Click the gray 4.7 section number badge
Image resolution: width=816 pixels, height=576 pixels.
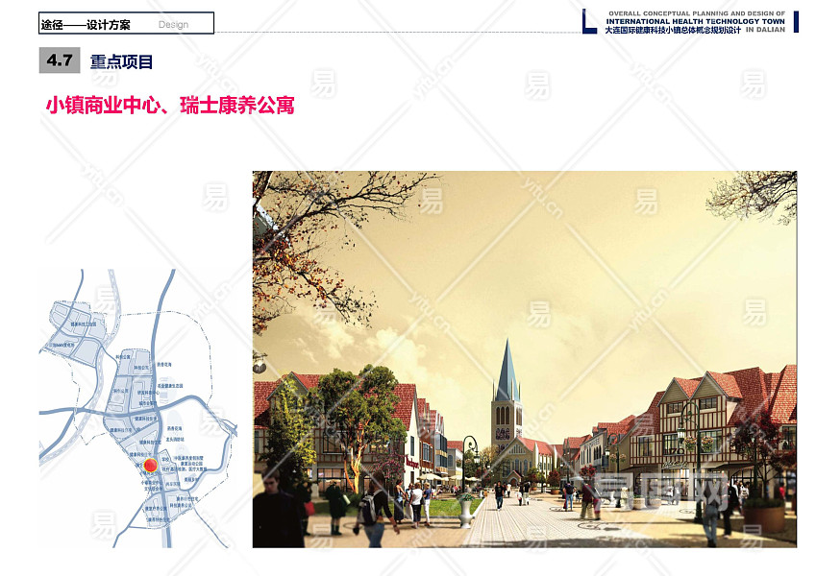60,61
